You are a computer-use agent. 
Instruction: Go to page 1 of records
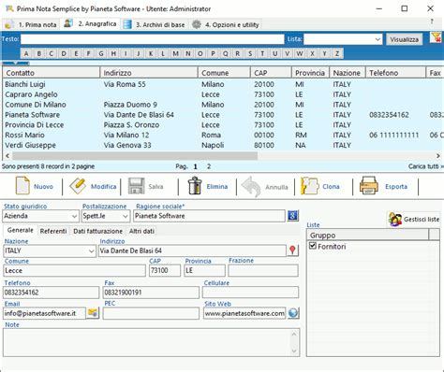[x=195, y=166]
